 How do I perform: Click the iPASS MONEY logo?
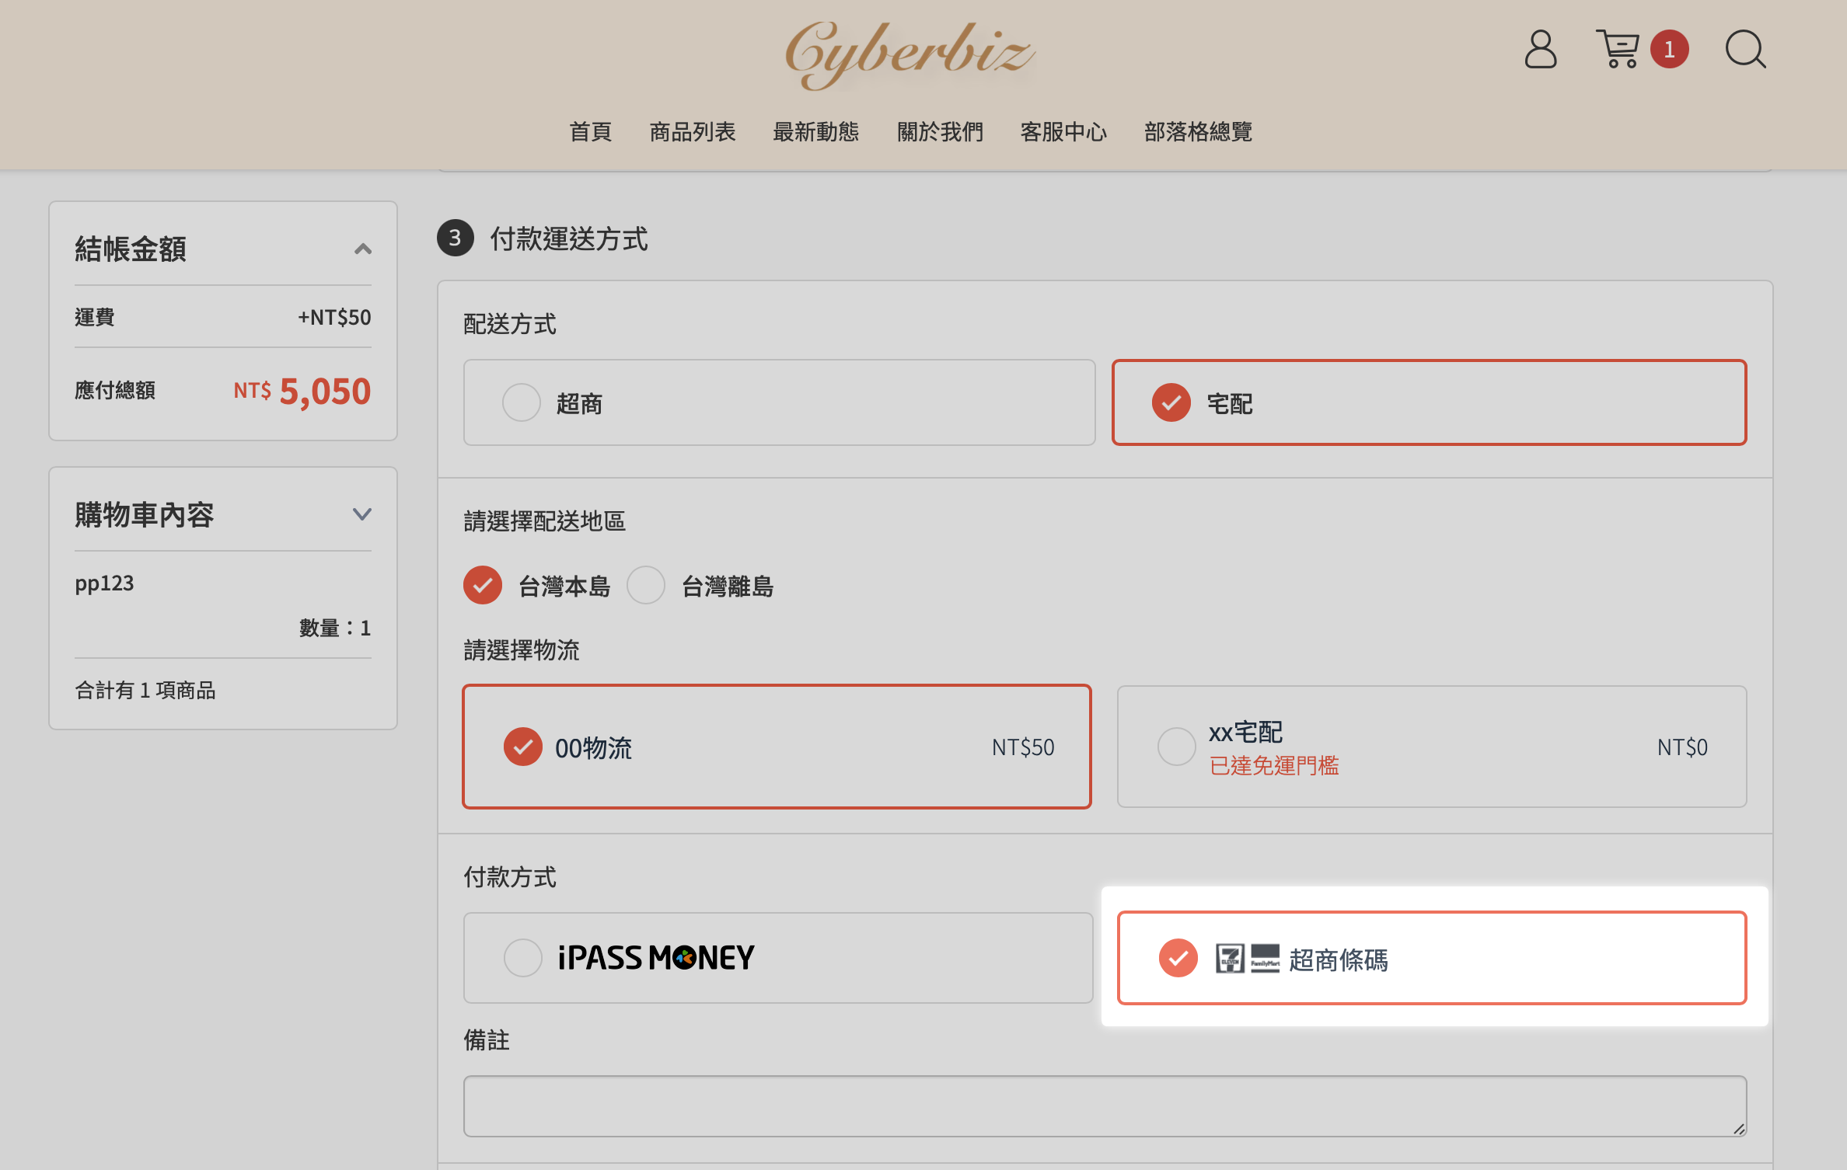(655, 958)
